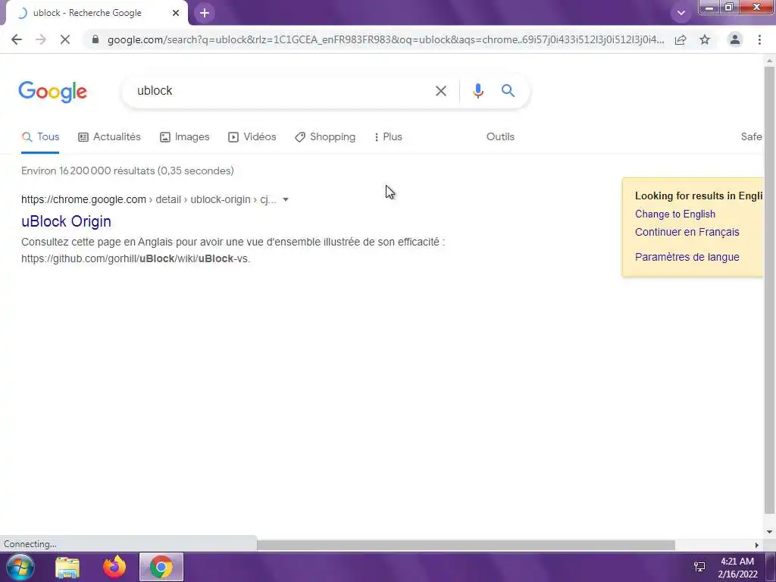This screenshot has width=776, height=582.
Task: Open a new tab with plus button
Action: tap(205, 13)
